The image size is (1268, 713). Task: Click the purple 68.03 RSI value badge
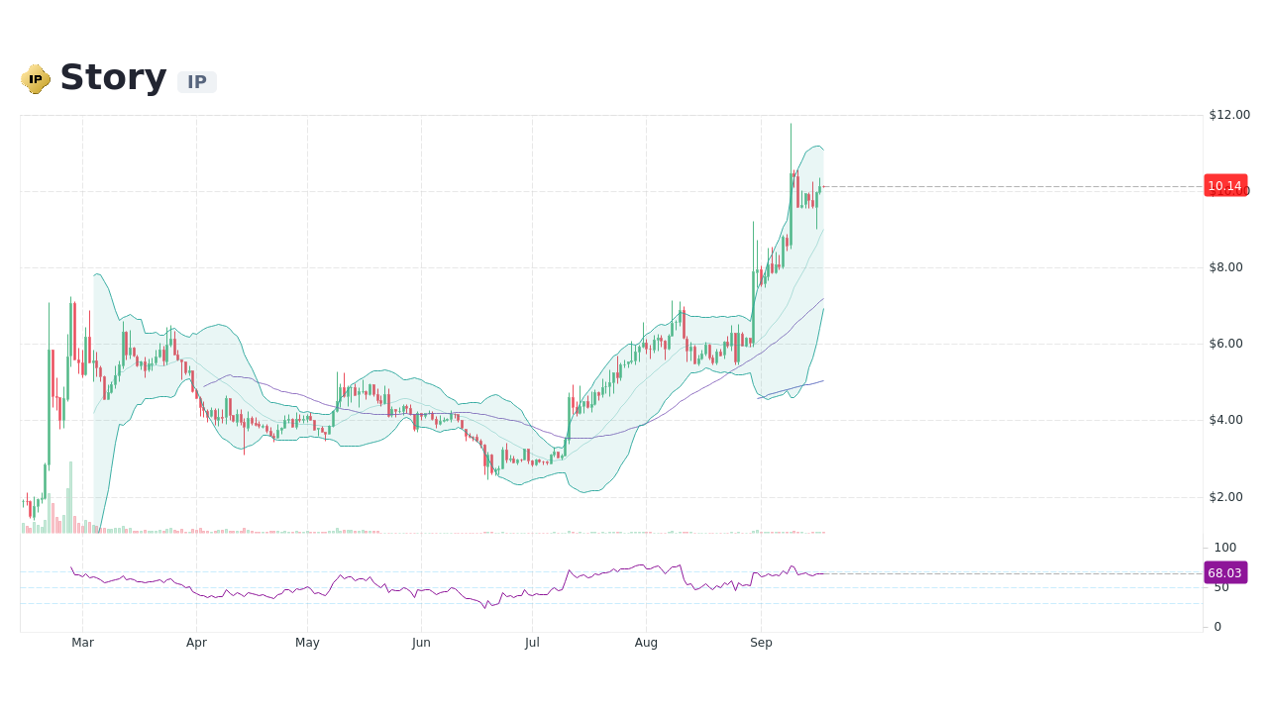click(x=1223, y=572)
